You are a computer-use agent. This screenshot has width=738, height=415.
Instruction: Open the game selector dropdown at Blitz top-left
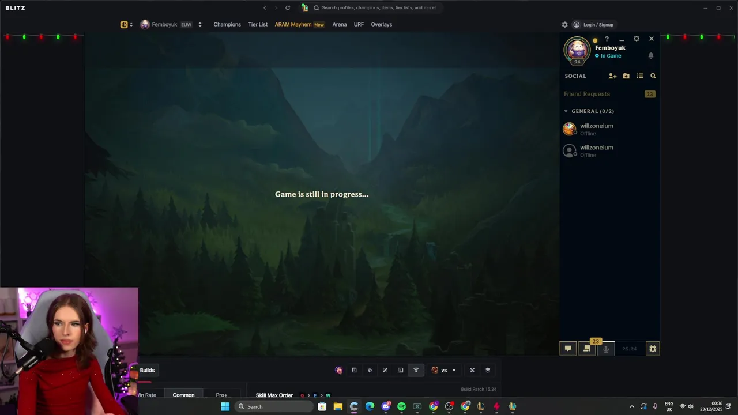[126, 25]
